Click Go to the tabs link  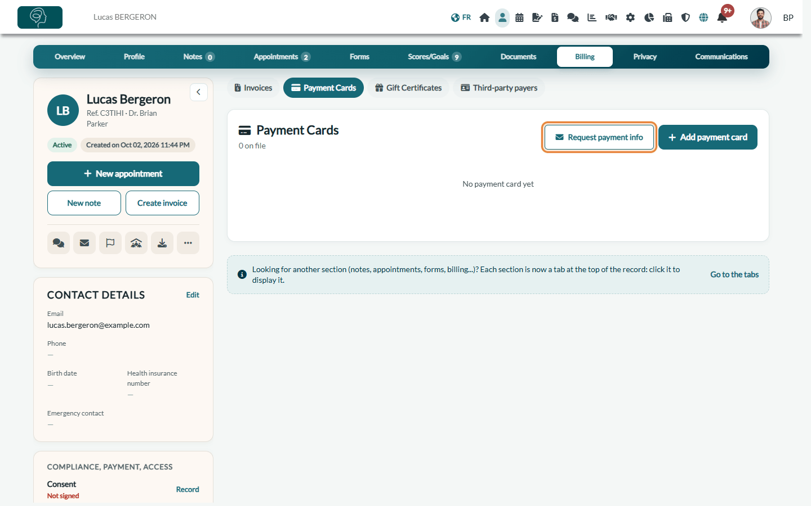pyautogui.click(x=734, y=274)
